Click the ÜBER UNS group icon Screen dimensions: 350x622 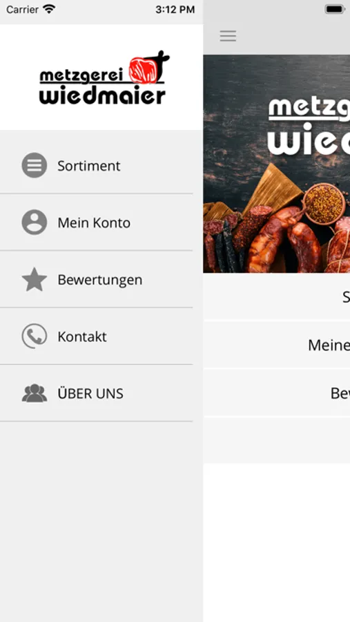(x=34, y=393)
